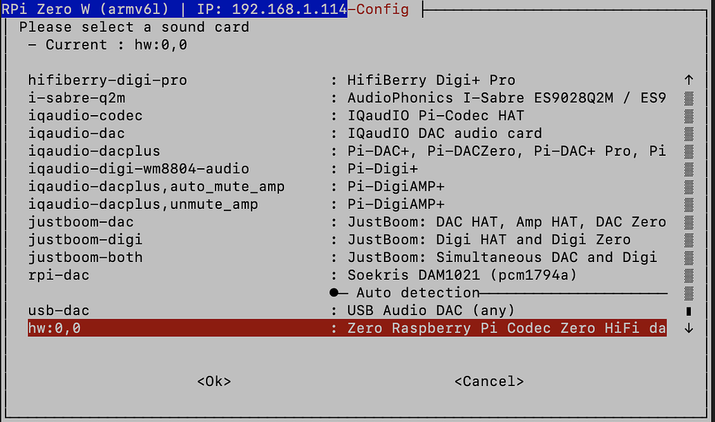Dismiss the dialog via Cancel
This screenshot has height=422, width=715.
(488, 381)
